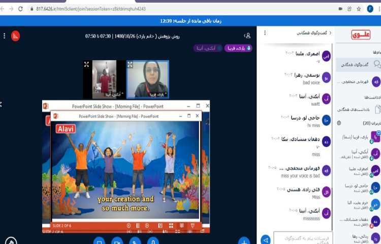Screen dimensions: 381x244
Task: Click the Alavi logo on the slide
Action: tap(66, 129)
